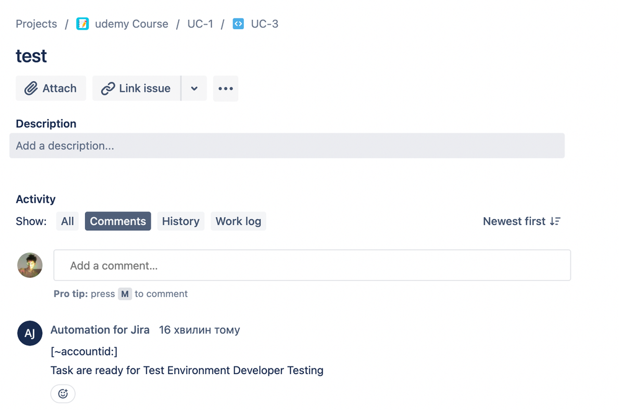
Task: Click the Automation for Jira AJ avatar
Action: click(30, 333)
